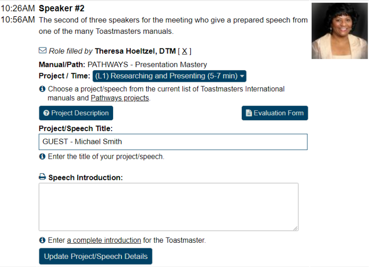Click the printer icon beside Speech Introduction
380x267 pixels.
[42, 177]
